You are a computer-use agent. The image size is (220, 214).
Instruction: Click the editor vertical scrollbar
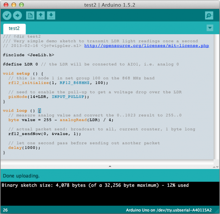(217, 97)
